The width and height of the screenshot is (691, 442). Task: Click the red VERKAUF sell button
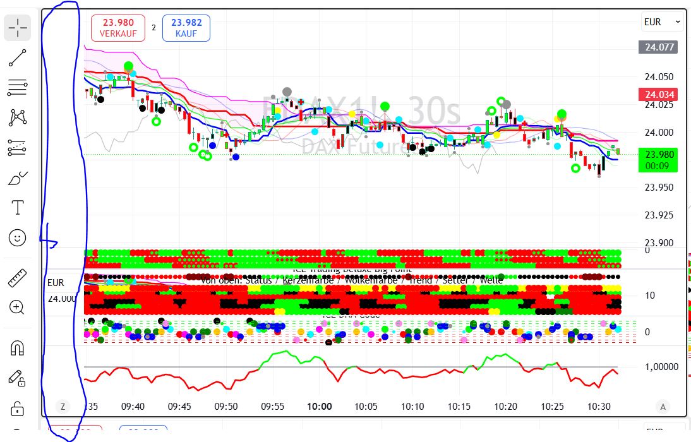(x=118, y=28)
